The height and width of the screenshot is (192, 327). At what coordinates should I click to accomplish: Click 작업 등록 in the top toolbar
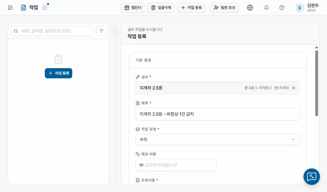191,8
